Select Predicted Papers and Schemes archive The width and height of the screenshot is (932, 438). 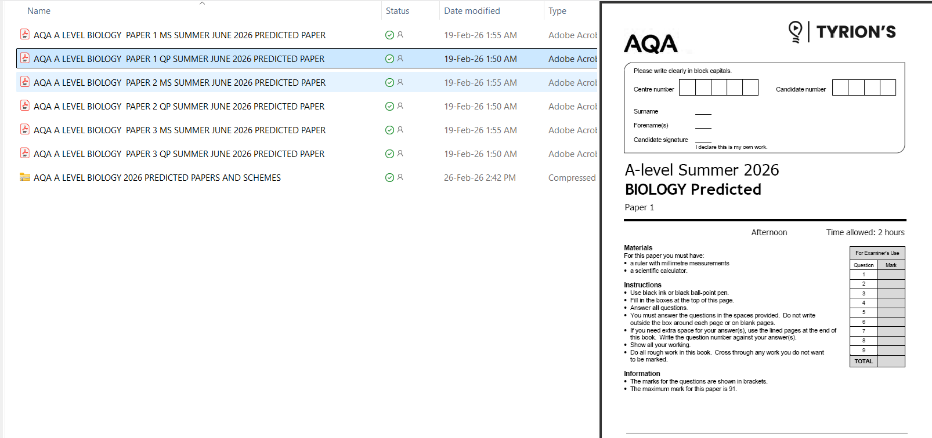click(157, 178)
